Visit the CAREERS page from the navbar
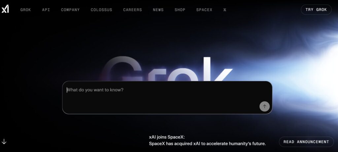Image resolution: width=338 pixels, height=152 pixels. 133,10
